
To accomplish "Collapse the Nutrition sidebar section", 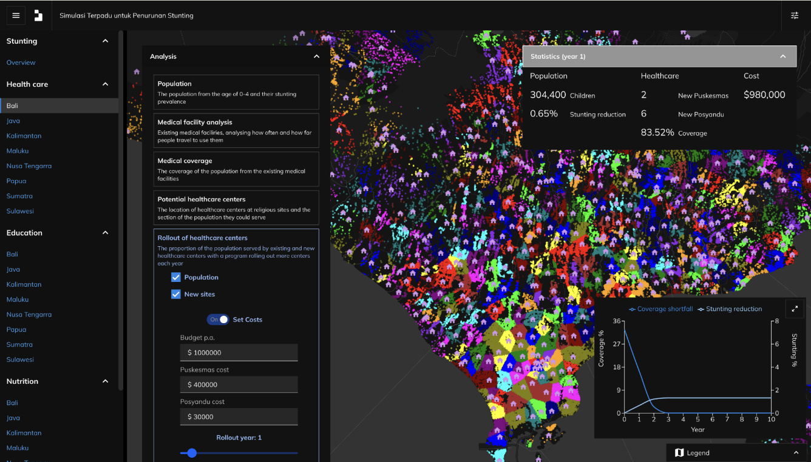I will click(105, 381).
